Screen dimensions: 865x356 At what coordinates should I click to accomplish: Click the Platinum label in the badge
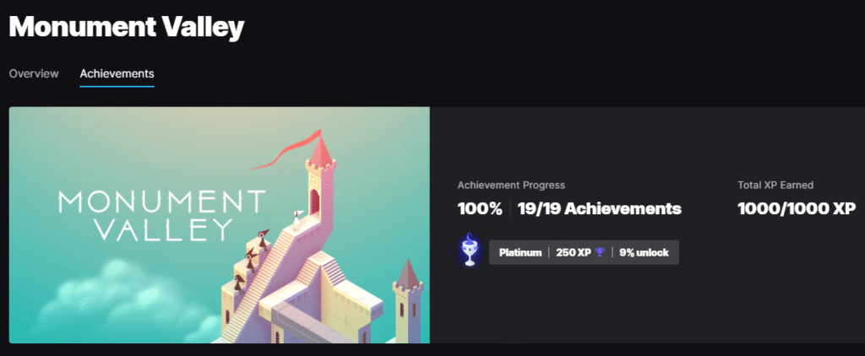pos(520,253)
